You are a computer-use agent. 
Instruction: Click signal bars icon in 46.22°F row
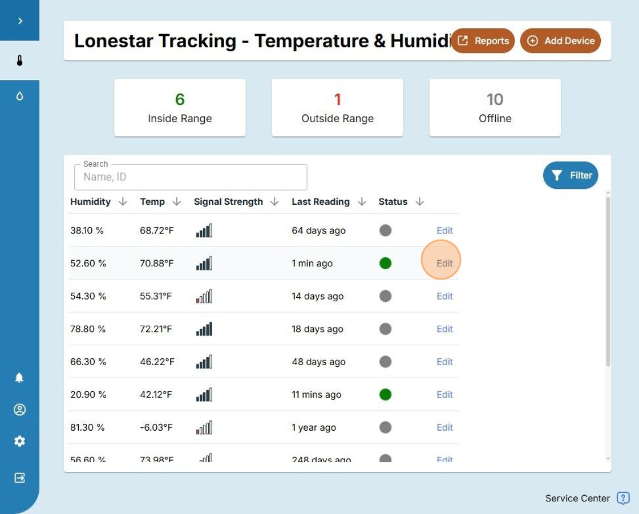click(x=204, y=362)
